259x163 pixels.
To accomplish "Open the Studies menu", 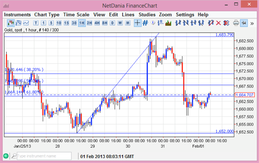I will (147, 15).
